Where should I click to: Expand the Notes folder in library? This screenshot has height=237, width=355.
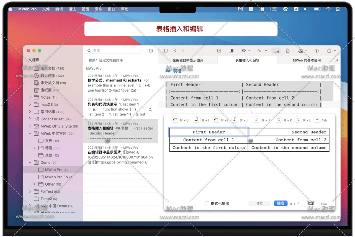click(30, 97)
